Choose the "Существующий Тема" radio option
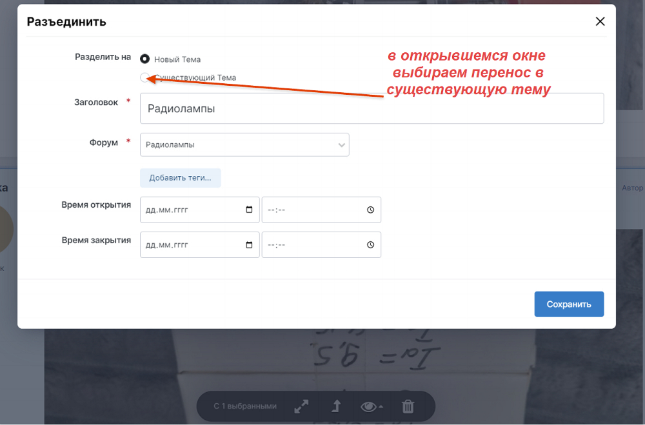Viewport: 645px width, 425px height. coord(144,78)
